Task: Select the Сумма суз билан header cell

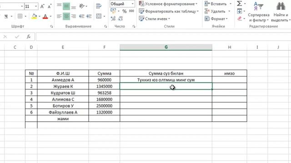Action: tap(166, 73)
